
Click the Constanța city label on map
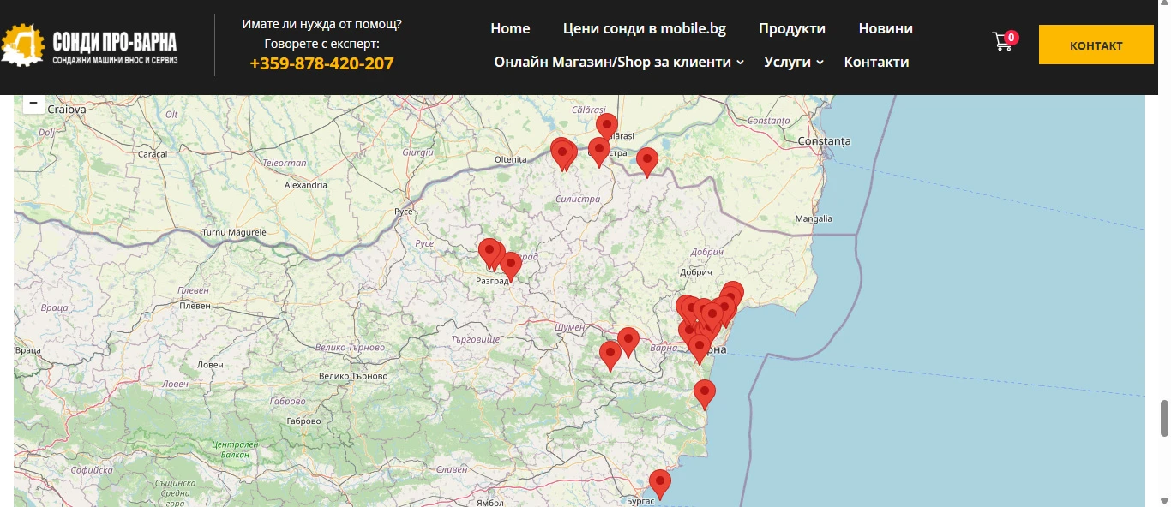823,140
